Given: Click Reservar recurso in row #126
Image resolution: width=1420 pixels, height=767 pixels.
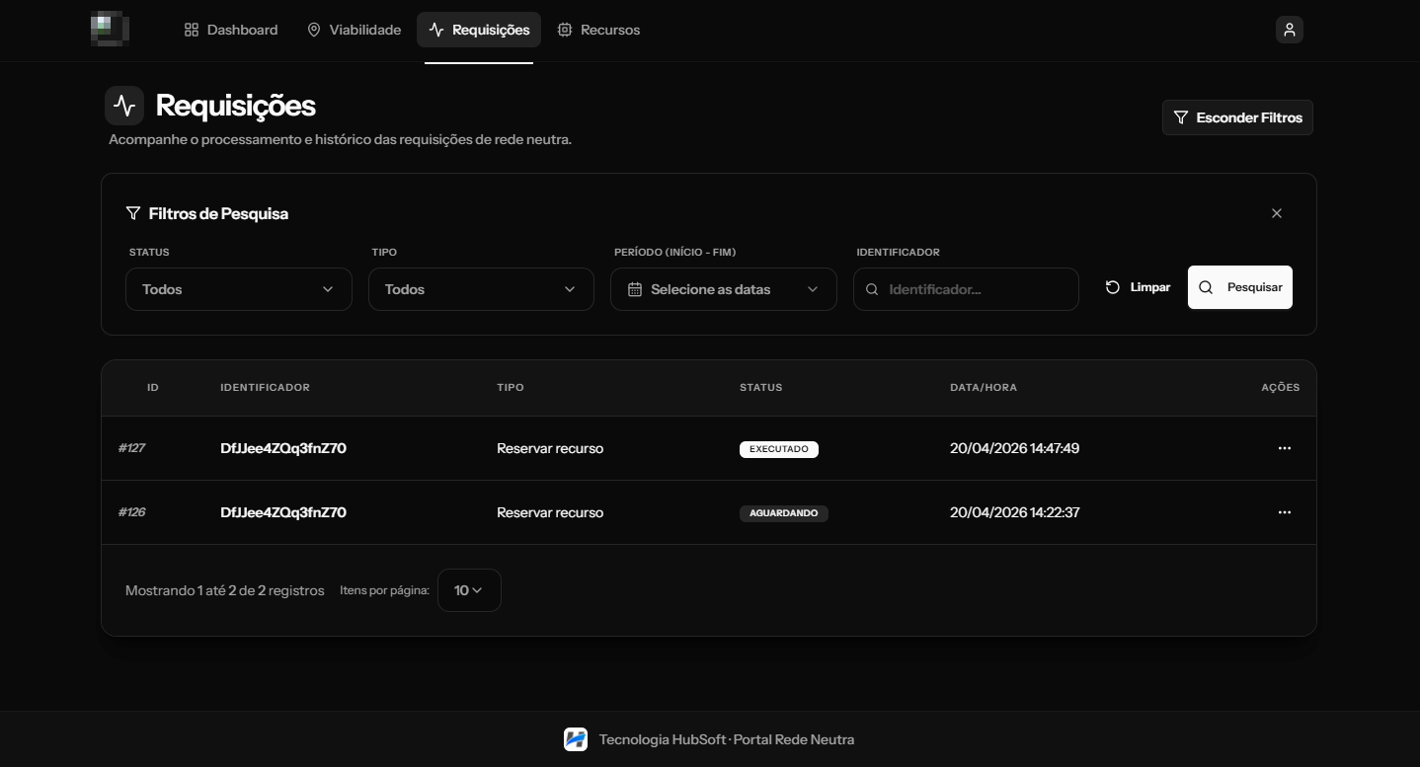Looking at the screenshot, I should (550, 512).
